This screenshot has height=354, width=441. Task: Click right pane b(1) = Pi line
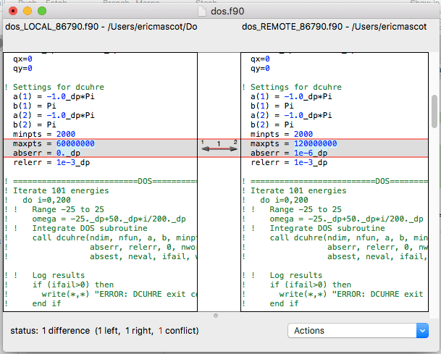[272, 106]
